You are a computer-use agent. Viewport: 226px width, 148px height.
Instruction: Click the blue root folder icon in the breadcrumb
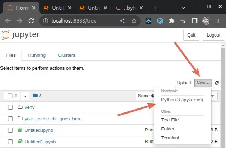tap(35, 96)
